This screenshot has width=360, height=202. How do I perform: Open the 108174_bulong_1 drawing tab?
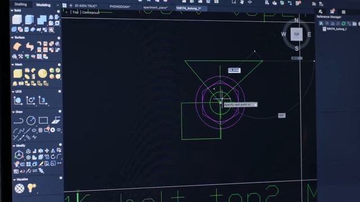tap(188, 8)
